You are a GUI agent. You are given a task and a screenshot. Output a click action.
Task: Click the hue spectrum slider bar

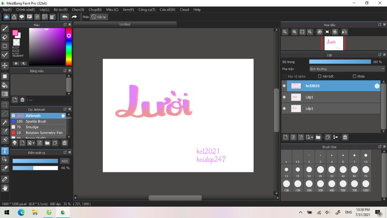click(x=69, y=47)
